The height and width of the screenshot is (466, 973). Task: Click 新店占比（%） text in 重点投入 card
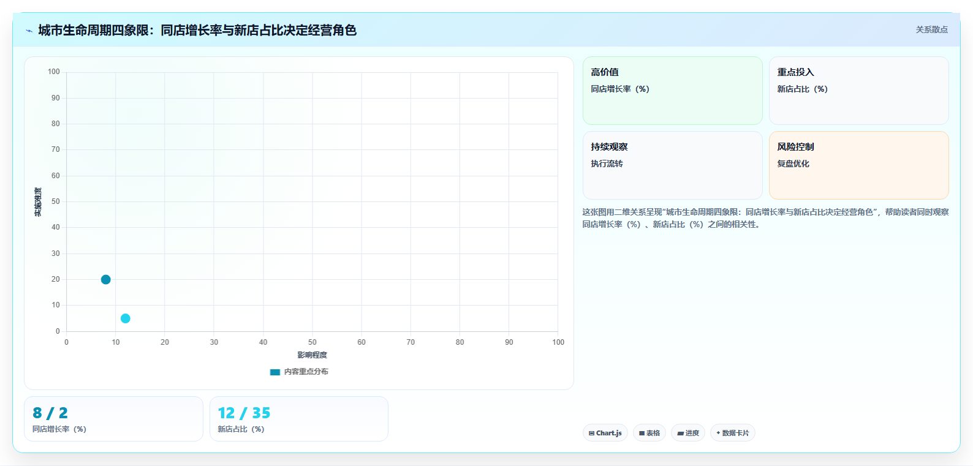pos(802,89)
